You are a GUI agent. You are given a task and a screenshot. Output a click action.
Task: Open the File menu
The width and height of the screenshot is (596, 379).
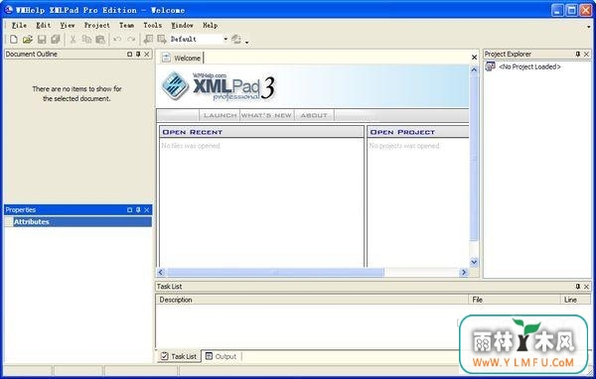click(x=19, y=25)
